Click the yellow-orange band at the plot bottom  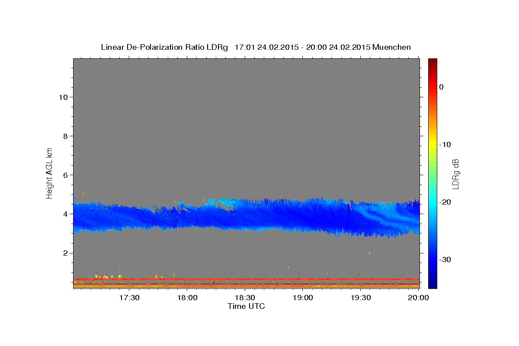[x=247, y=286]
